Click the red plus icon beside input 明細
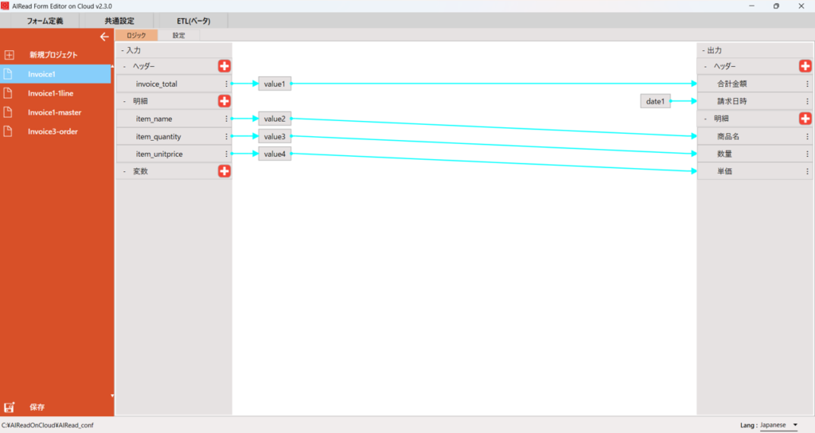 tap(224, 101)
